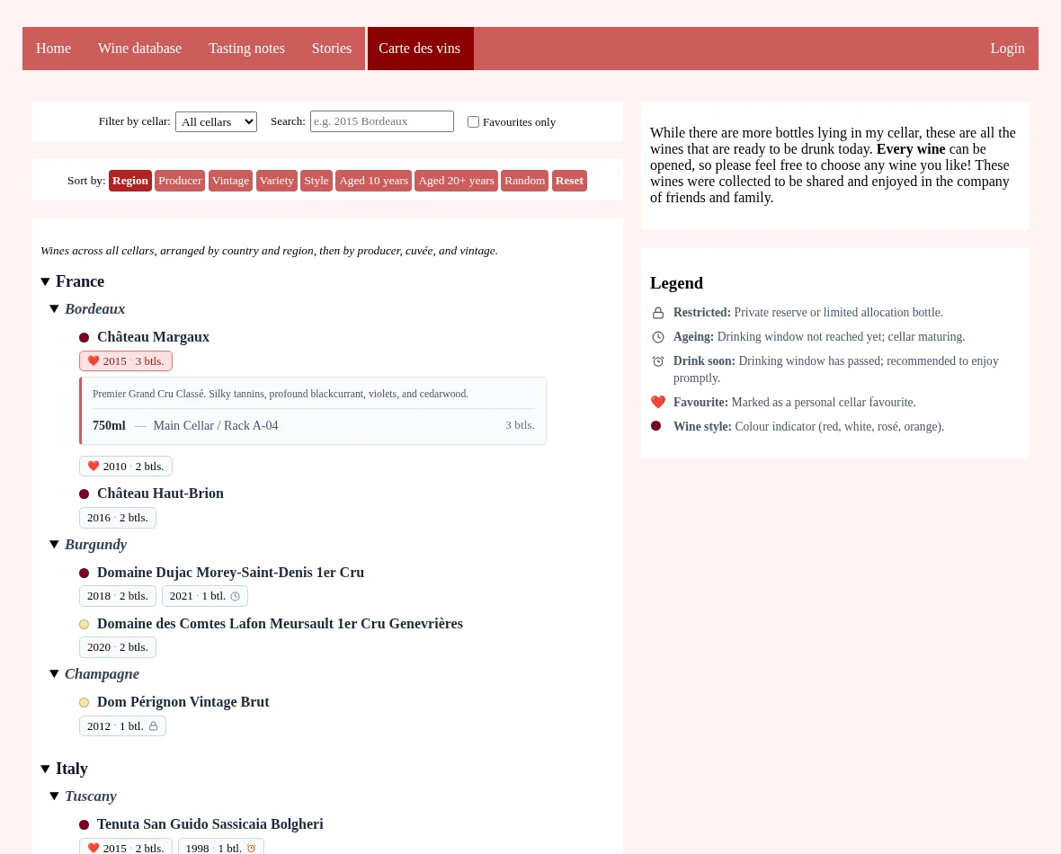
Task: Reset the sort order
Action: point(569,181)
